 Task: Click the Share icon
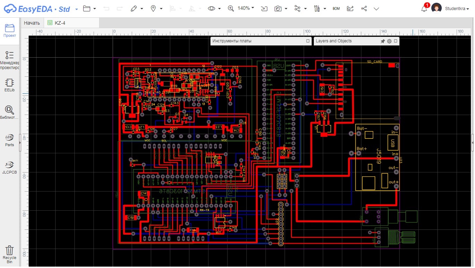364,8
